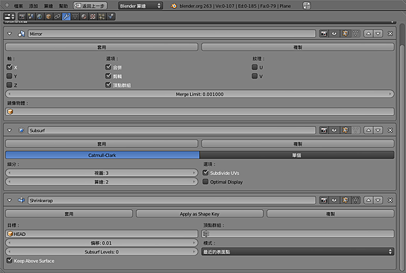Open the first menu in the top bar

[18, 5]
